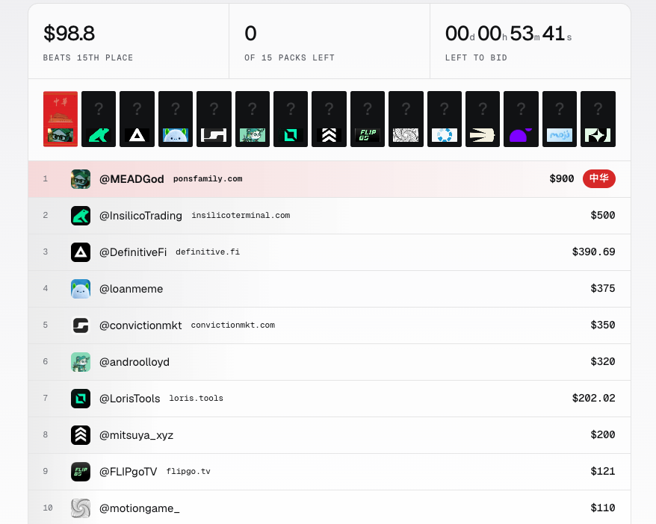Click the $320 bid amount
Viewport: 656px width, 524px height.
click(603, 361)
